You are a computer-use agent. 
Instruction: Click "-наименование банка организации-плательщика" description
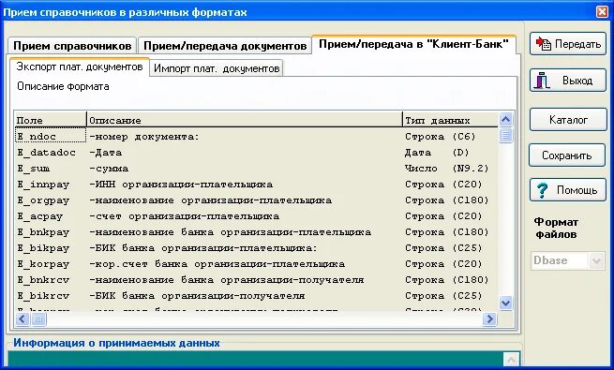point(231,232)
